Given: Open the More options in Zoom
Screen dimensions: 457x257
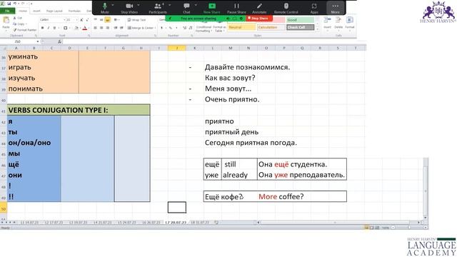Looking at the screenshot, I should pos(335,8).
